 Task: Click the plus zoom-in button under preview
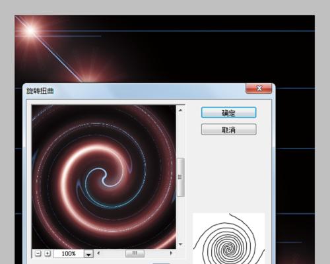tap(48, 253)
